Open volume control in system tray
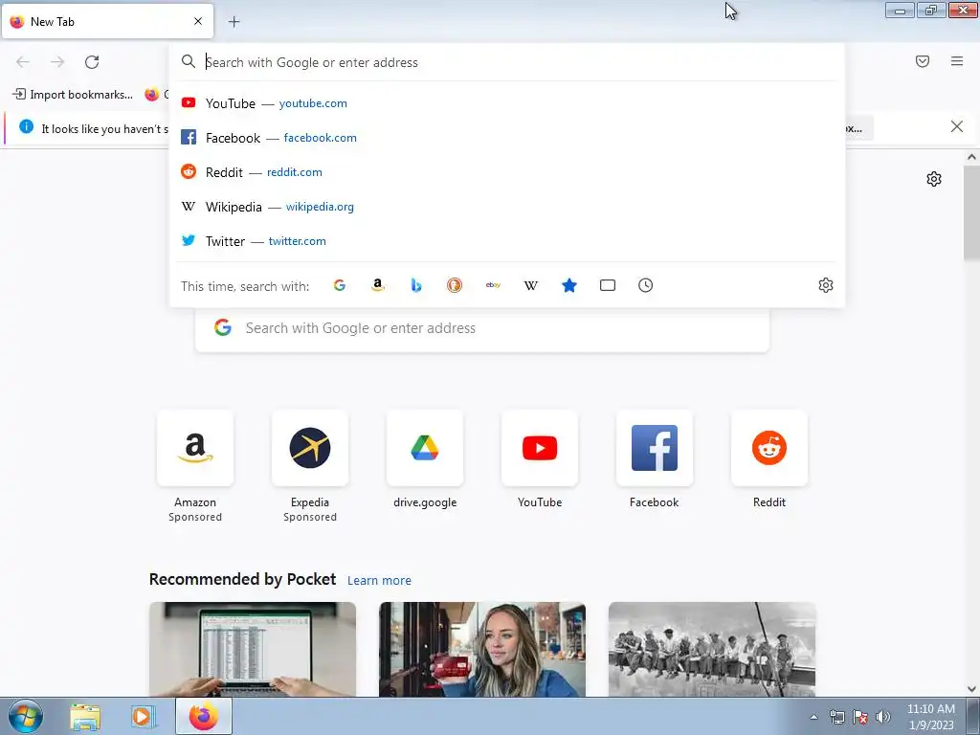This screenshot has height=735, width=980. click(x=883, y=717)
